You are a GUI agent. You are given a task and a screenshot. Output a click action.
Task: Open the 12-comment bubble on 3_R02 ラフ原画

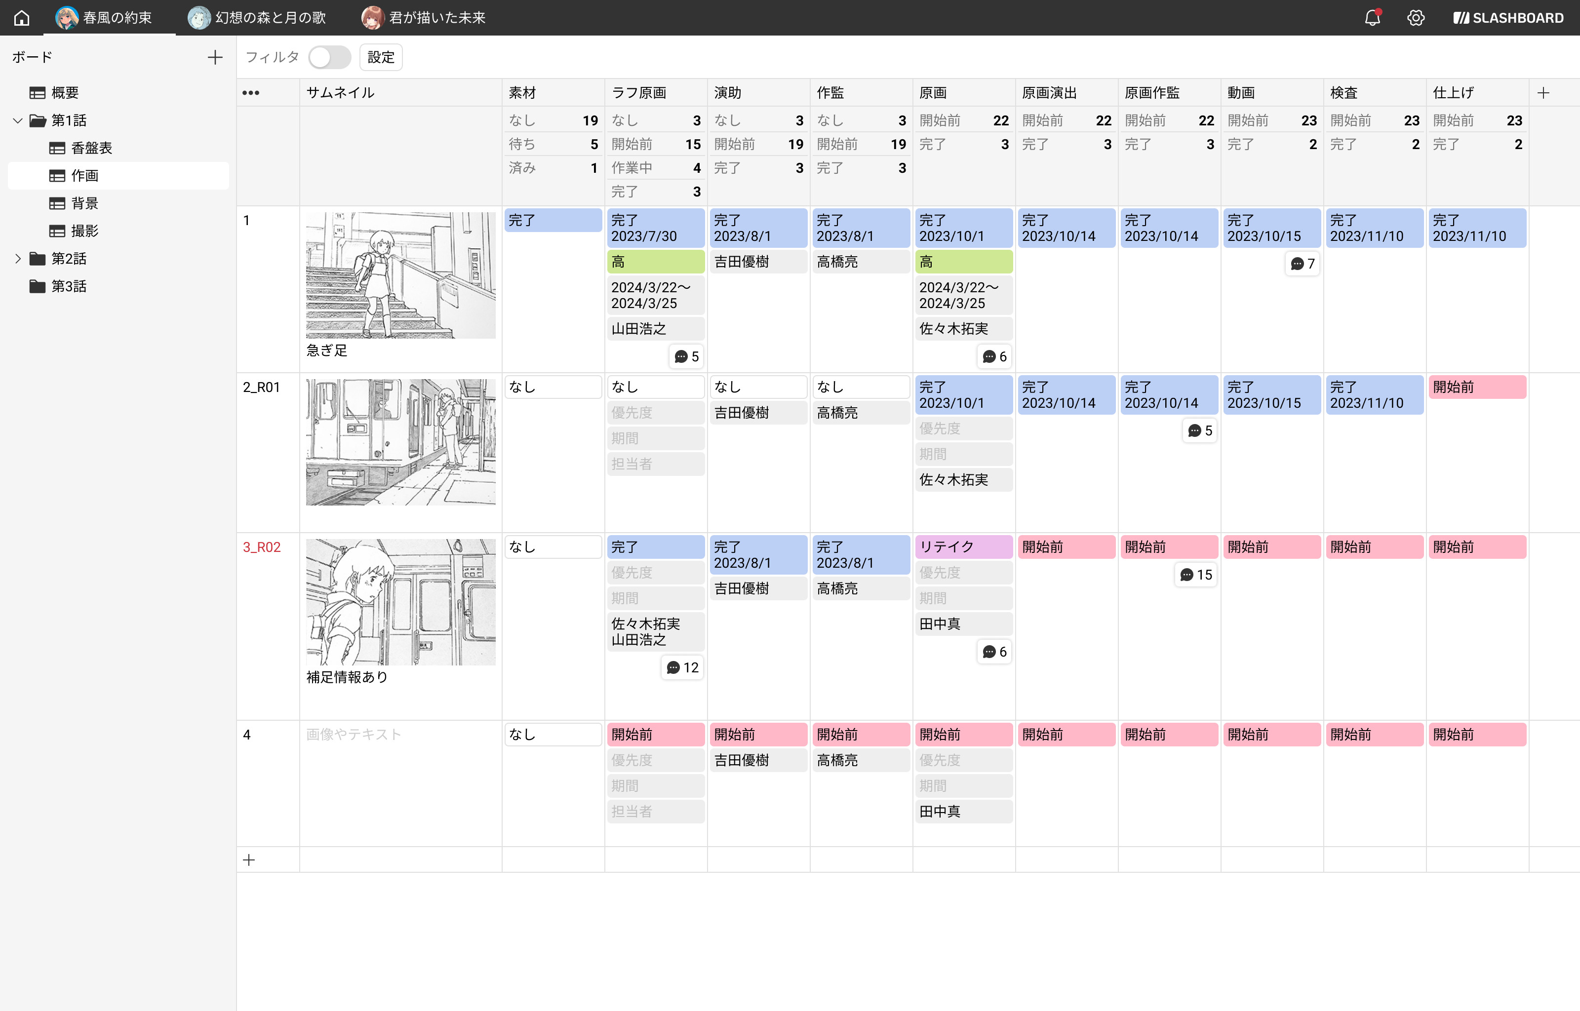pos(682,667)
